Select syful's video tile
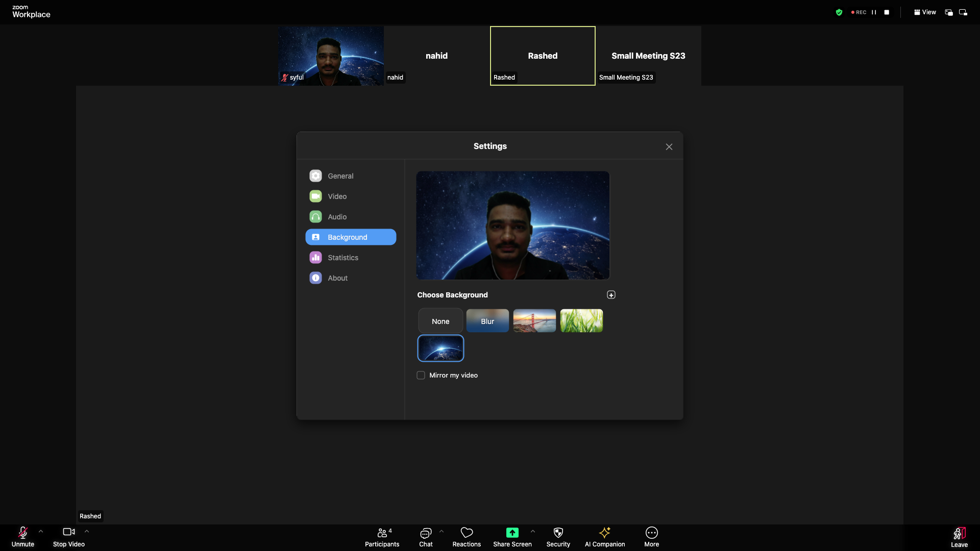The width and height of the screenshot is (980, 551). point(331,56)
